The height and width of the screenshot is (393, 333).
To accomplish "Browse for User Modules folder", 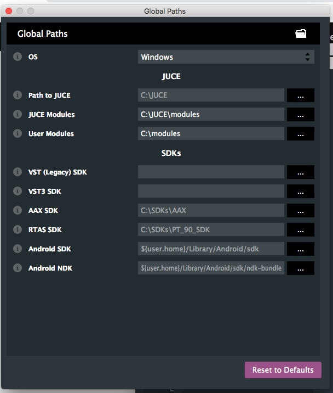I will pos(301,133).
